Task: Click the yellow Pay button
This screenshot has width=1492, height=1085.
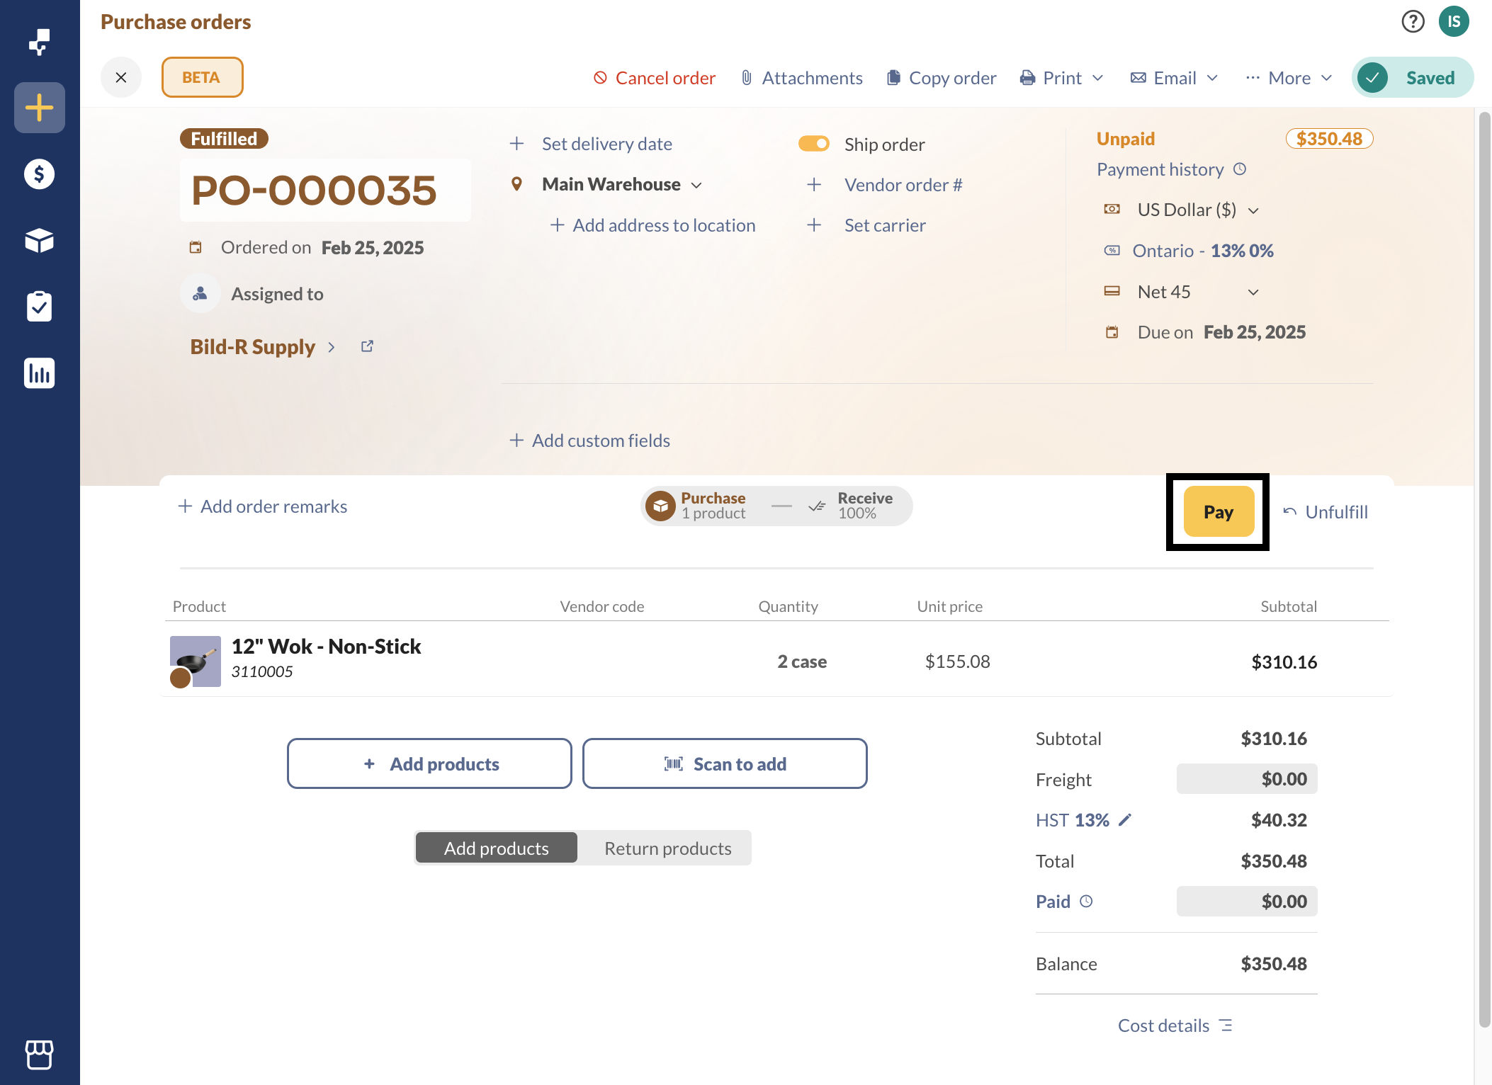Action: [1218, 512]
